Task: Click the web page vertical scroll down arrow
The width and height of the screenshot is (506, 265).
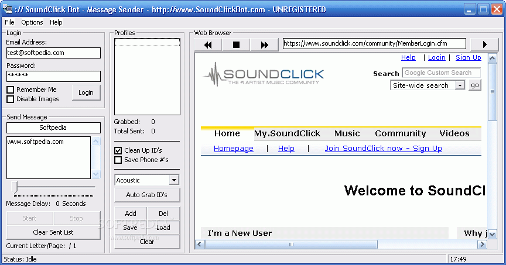Action: 493,235
